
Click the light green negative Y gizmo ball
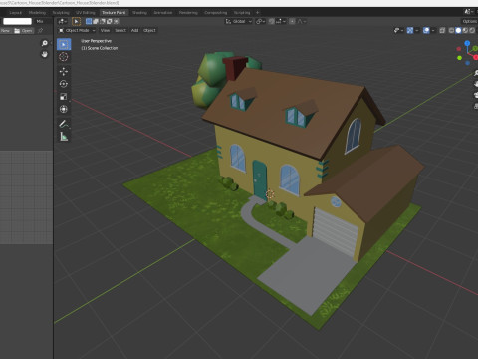click(x=459, y=58)
